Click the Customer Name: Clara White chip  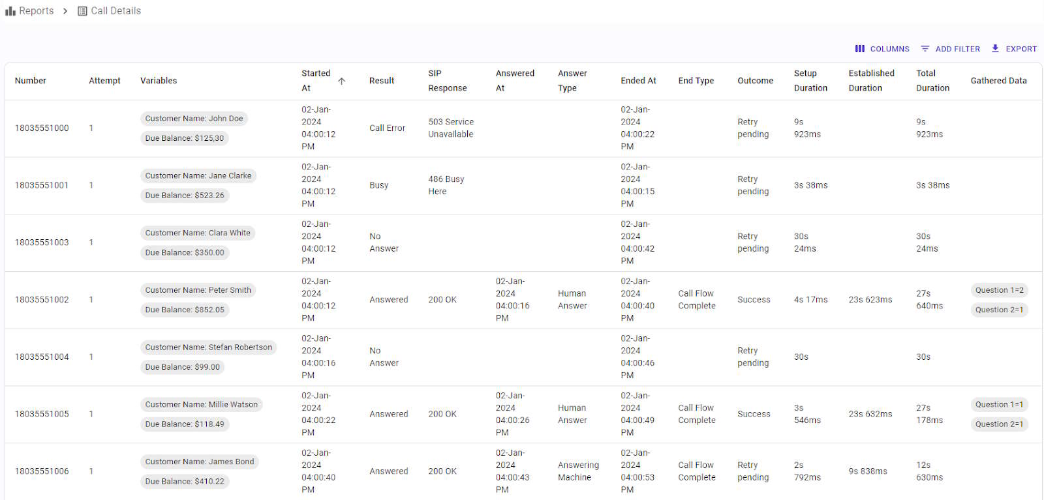click(198, 233)
